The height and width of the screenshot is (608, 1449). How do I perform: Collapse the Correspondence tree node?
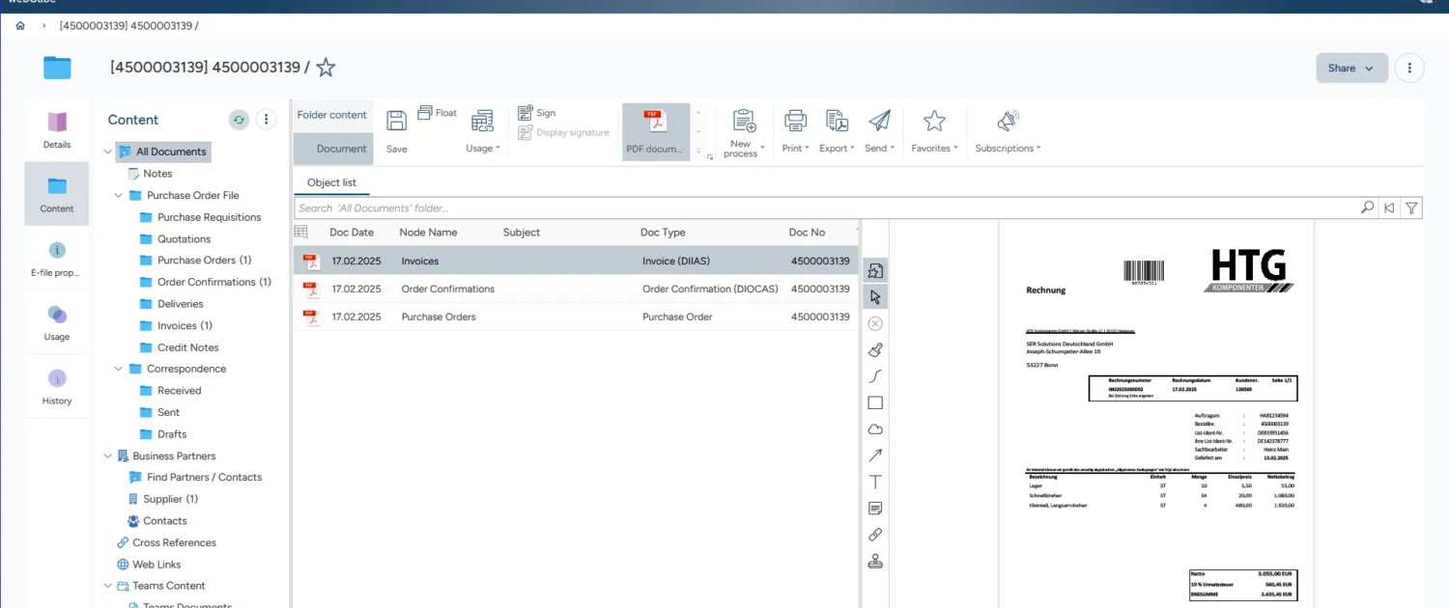[119, 369]
